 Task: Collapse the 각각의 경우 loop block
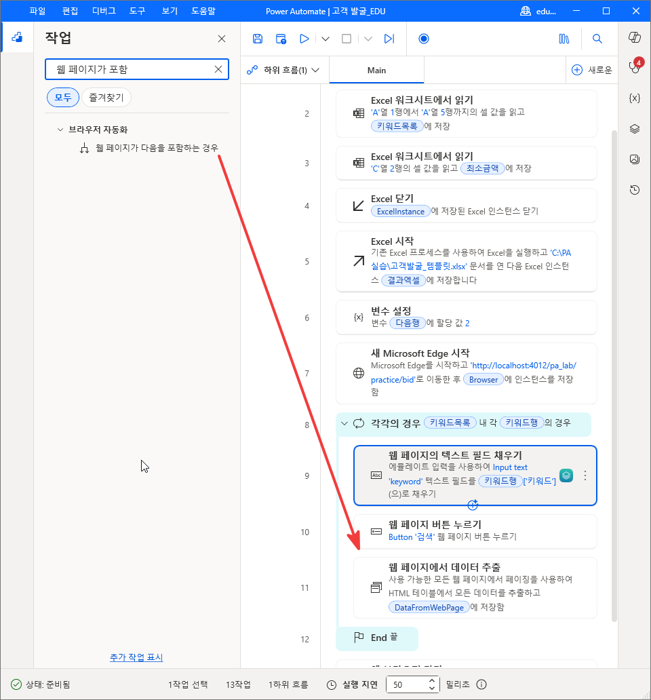pos(344,423)
